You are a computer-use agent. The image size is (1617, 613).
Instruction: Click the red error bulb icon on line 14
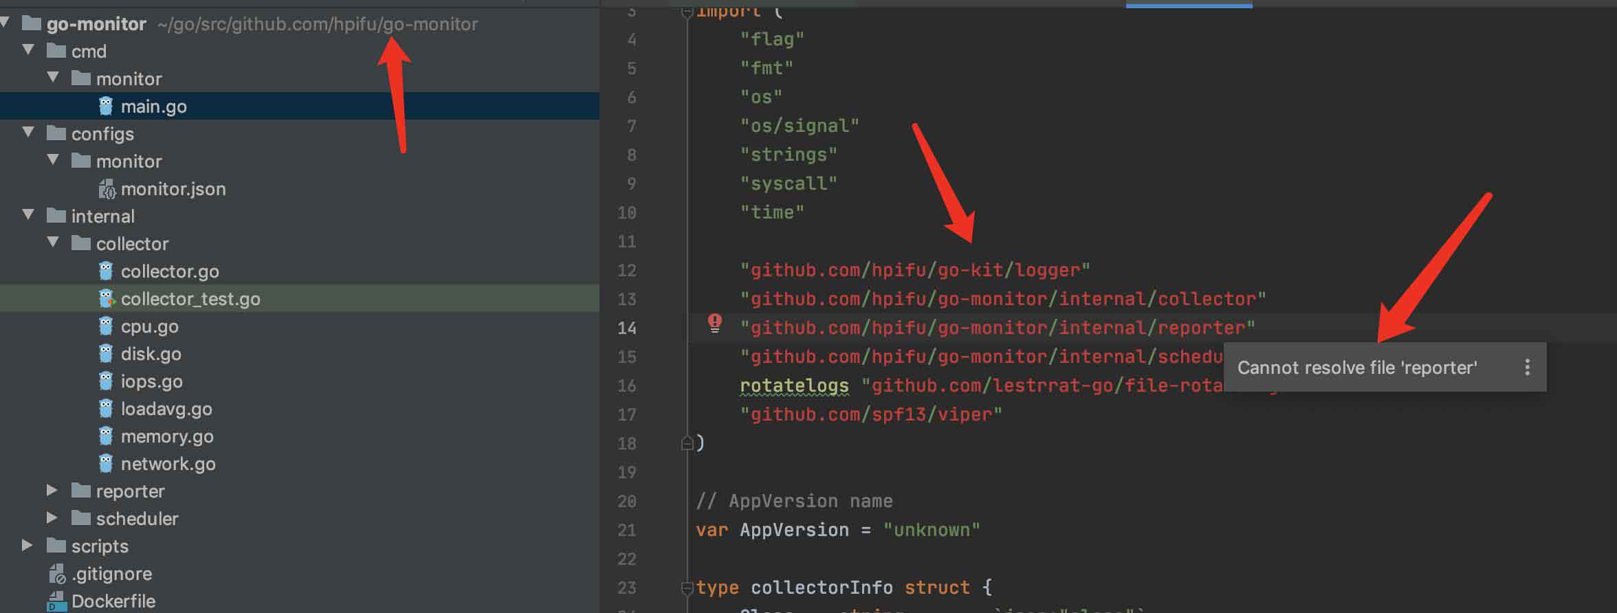pyautogui.click(x=715, y=323)
